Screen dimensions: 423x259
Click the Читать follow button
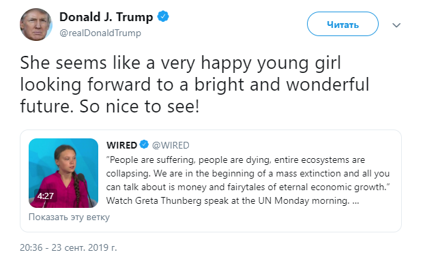tap(342, 24)
